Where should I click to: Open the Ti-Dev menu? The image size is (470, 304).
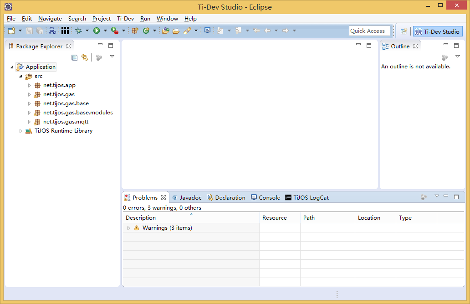click(x=125, y=19)
